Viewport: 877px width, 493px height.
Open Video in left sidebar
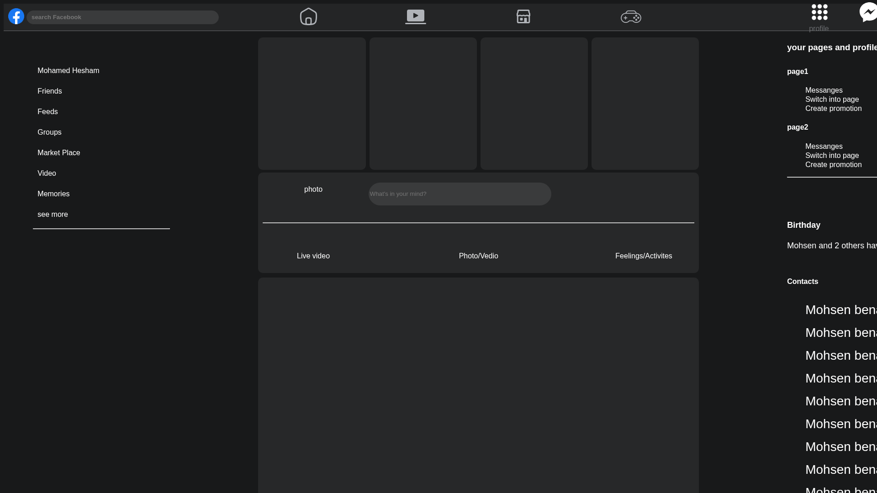[47, 173]
